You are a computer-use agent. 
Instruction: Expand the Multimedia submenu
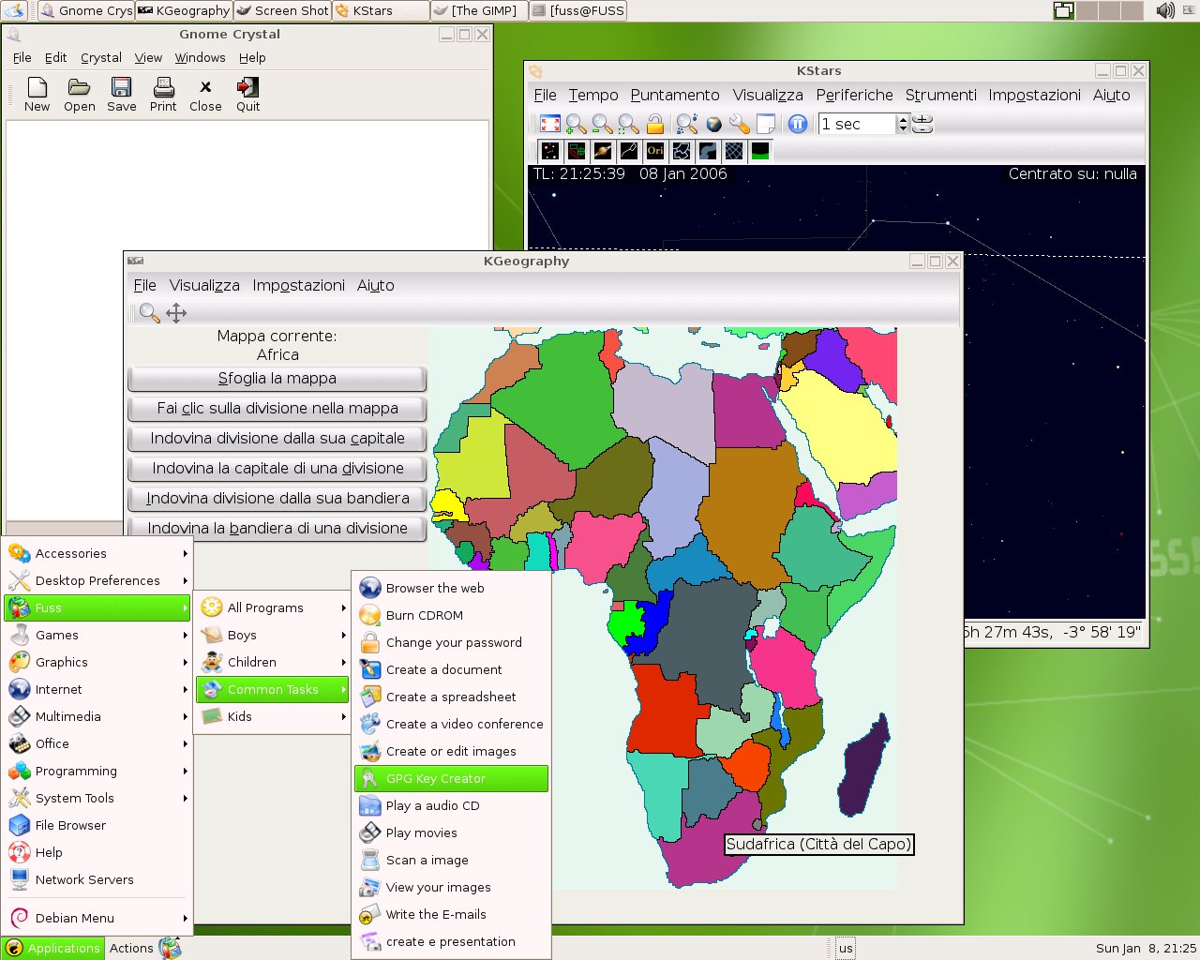coord(97,716)
